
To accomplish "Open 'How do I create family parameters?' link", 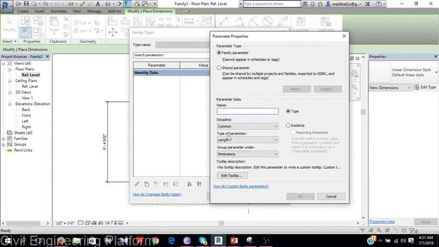I will 241,186.
